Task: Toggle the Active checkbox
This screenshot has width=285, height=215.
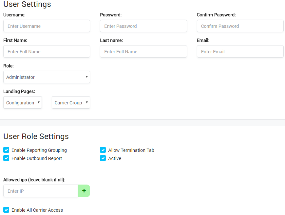Action: click(x=103, y=158)
